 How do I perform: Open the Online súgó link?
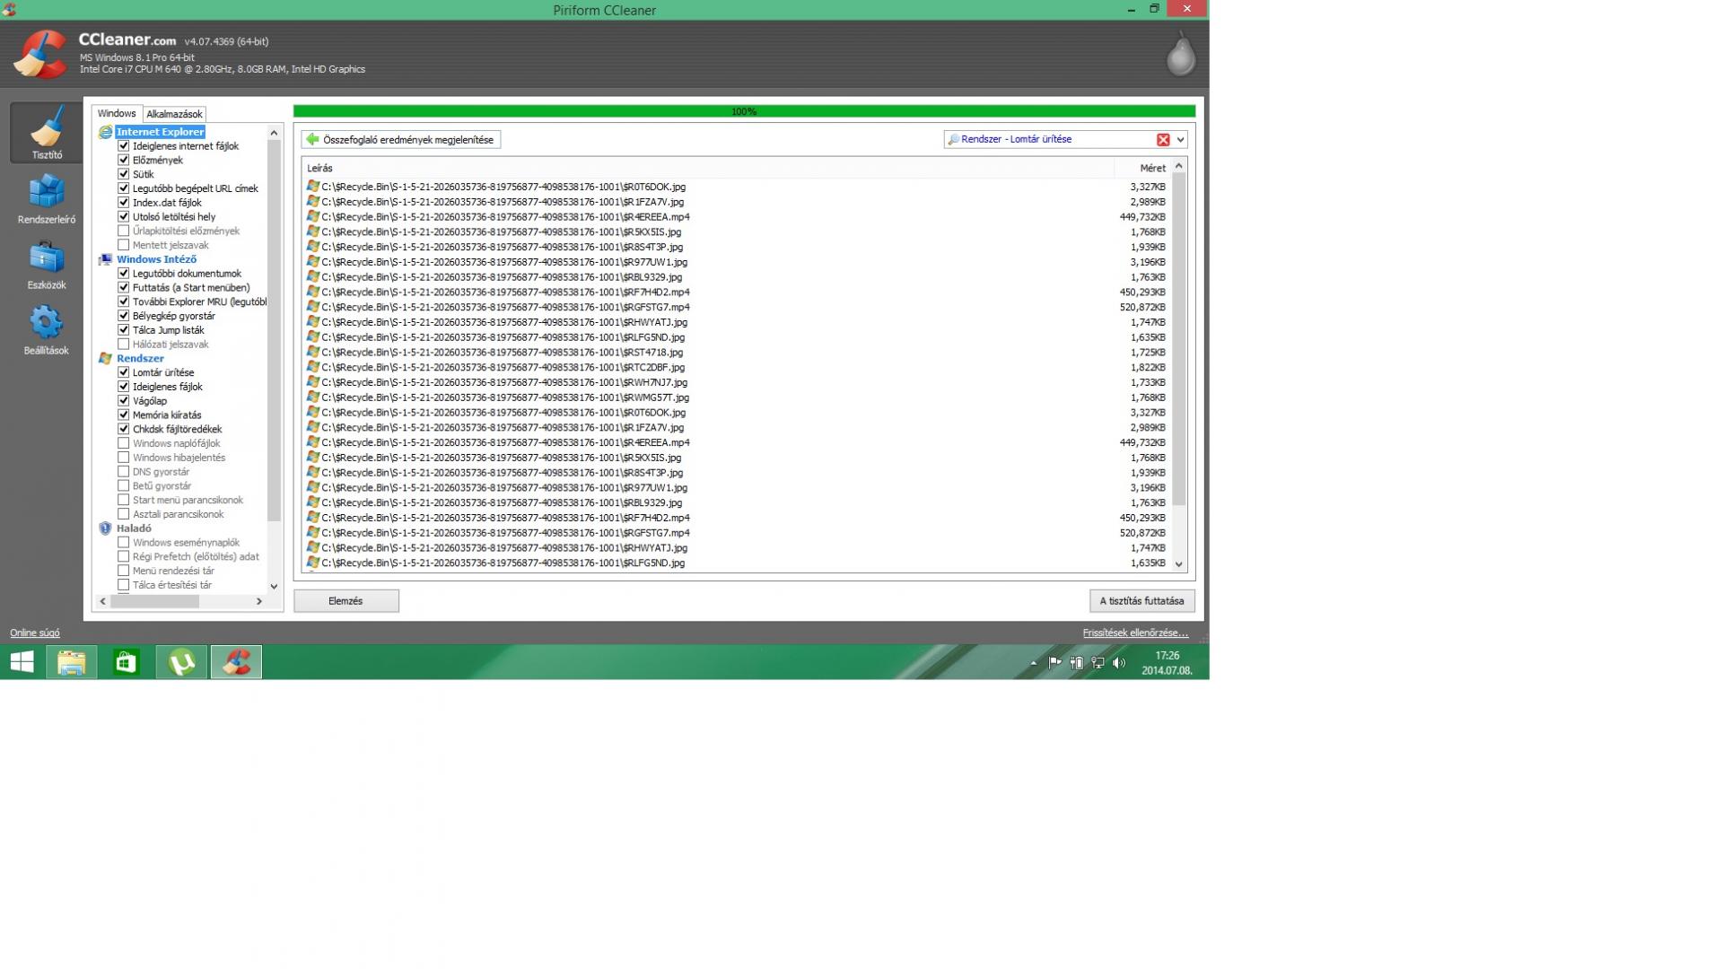[35, 633]
